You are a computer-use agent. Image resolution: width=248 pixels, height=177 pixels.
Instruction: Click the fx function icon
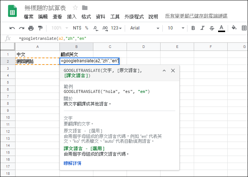pyautogui.click(x=8, y=38)
